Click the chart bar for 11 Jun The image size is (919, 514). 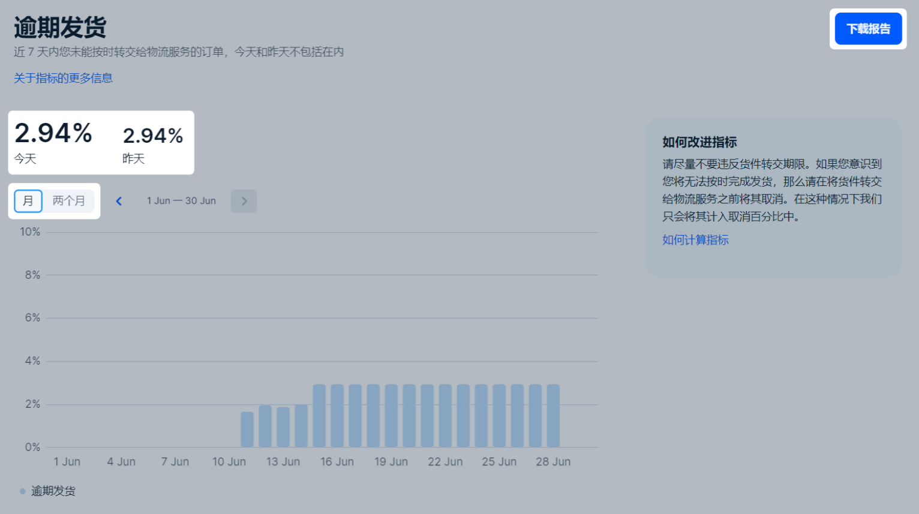(247, 429)
